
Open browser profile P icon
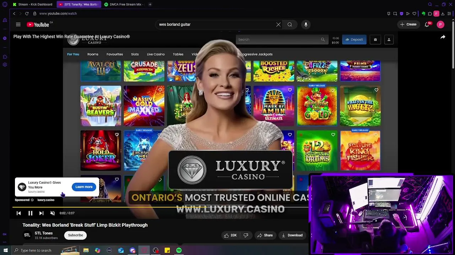[x=436, y=13]
